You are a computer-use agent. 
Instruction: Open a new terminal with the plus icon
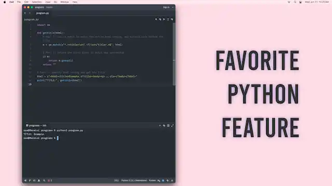(160, 126)
